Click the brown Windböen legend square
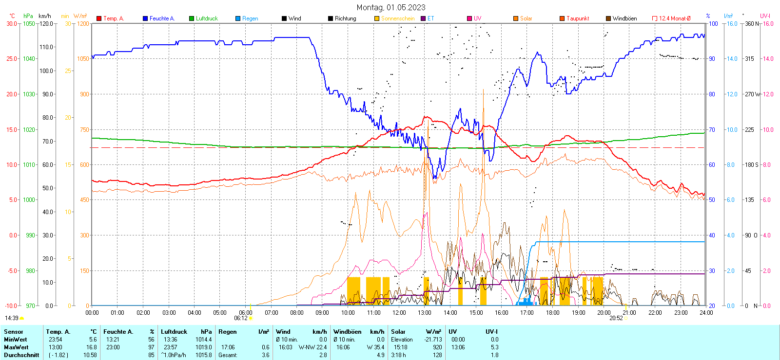 (608, 18)
